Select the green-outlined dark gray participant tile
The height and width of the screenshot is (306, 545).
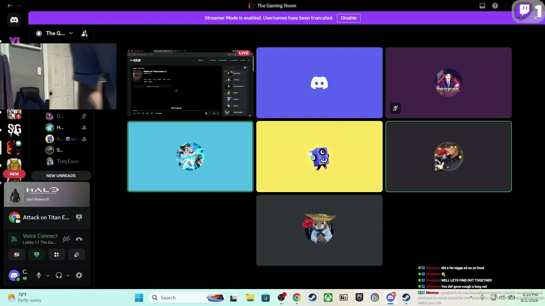[x=448, y=156]
